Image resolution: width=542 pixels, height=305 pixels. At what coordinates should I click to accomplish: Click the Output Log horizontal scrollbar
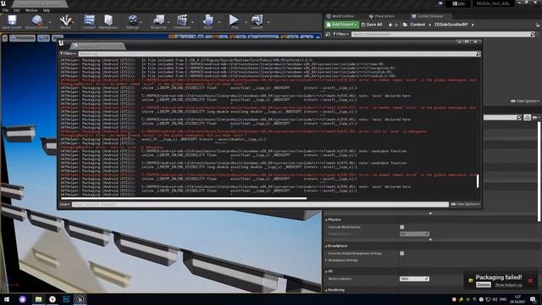(184, 198)
